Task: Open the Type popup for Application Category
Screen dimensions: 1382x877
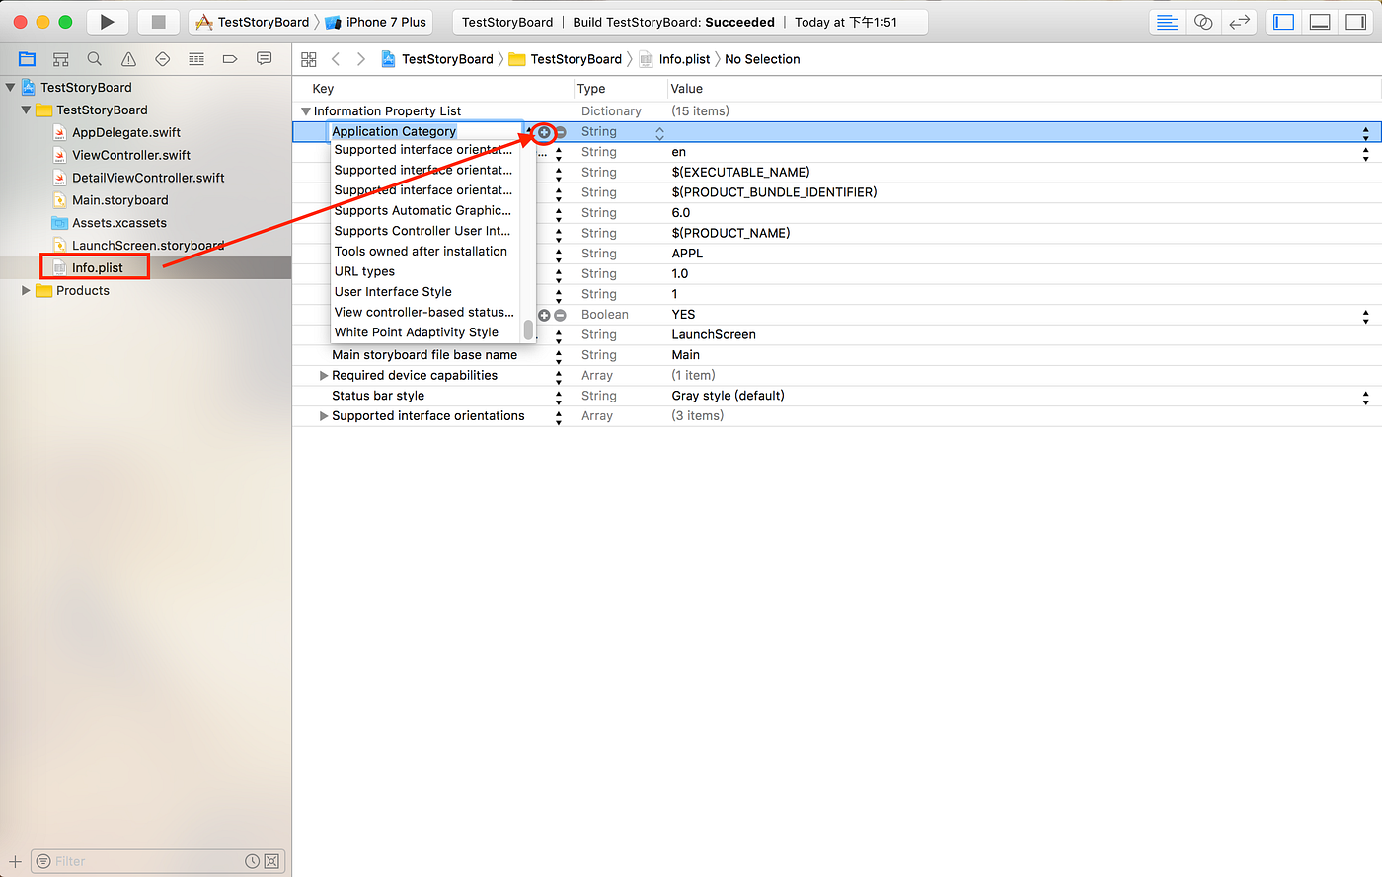Action: [x=659, y=132]
